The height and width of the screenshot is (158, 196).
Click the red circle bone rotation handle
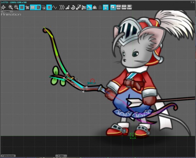(x=92, y=81)
